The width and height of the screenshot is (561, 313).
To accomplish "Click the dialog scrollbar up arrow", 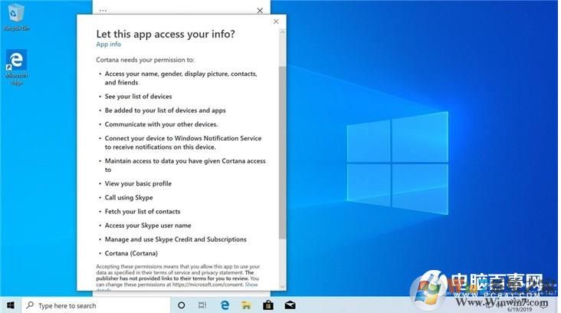I will coord(282,32).
